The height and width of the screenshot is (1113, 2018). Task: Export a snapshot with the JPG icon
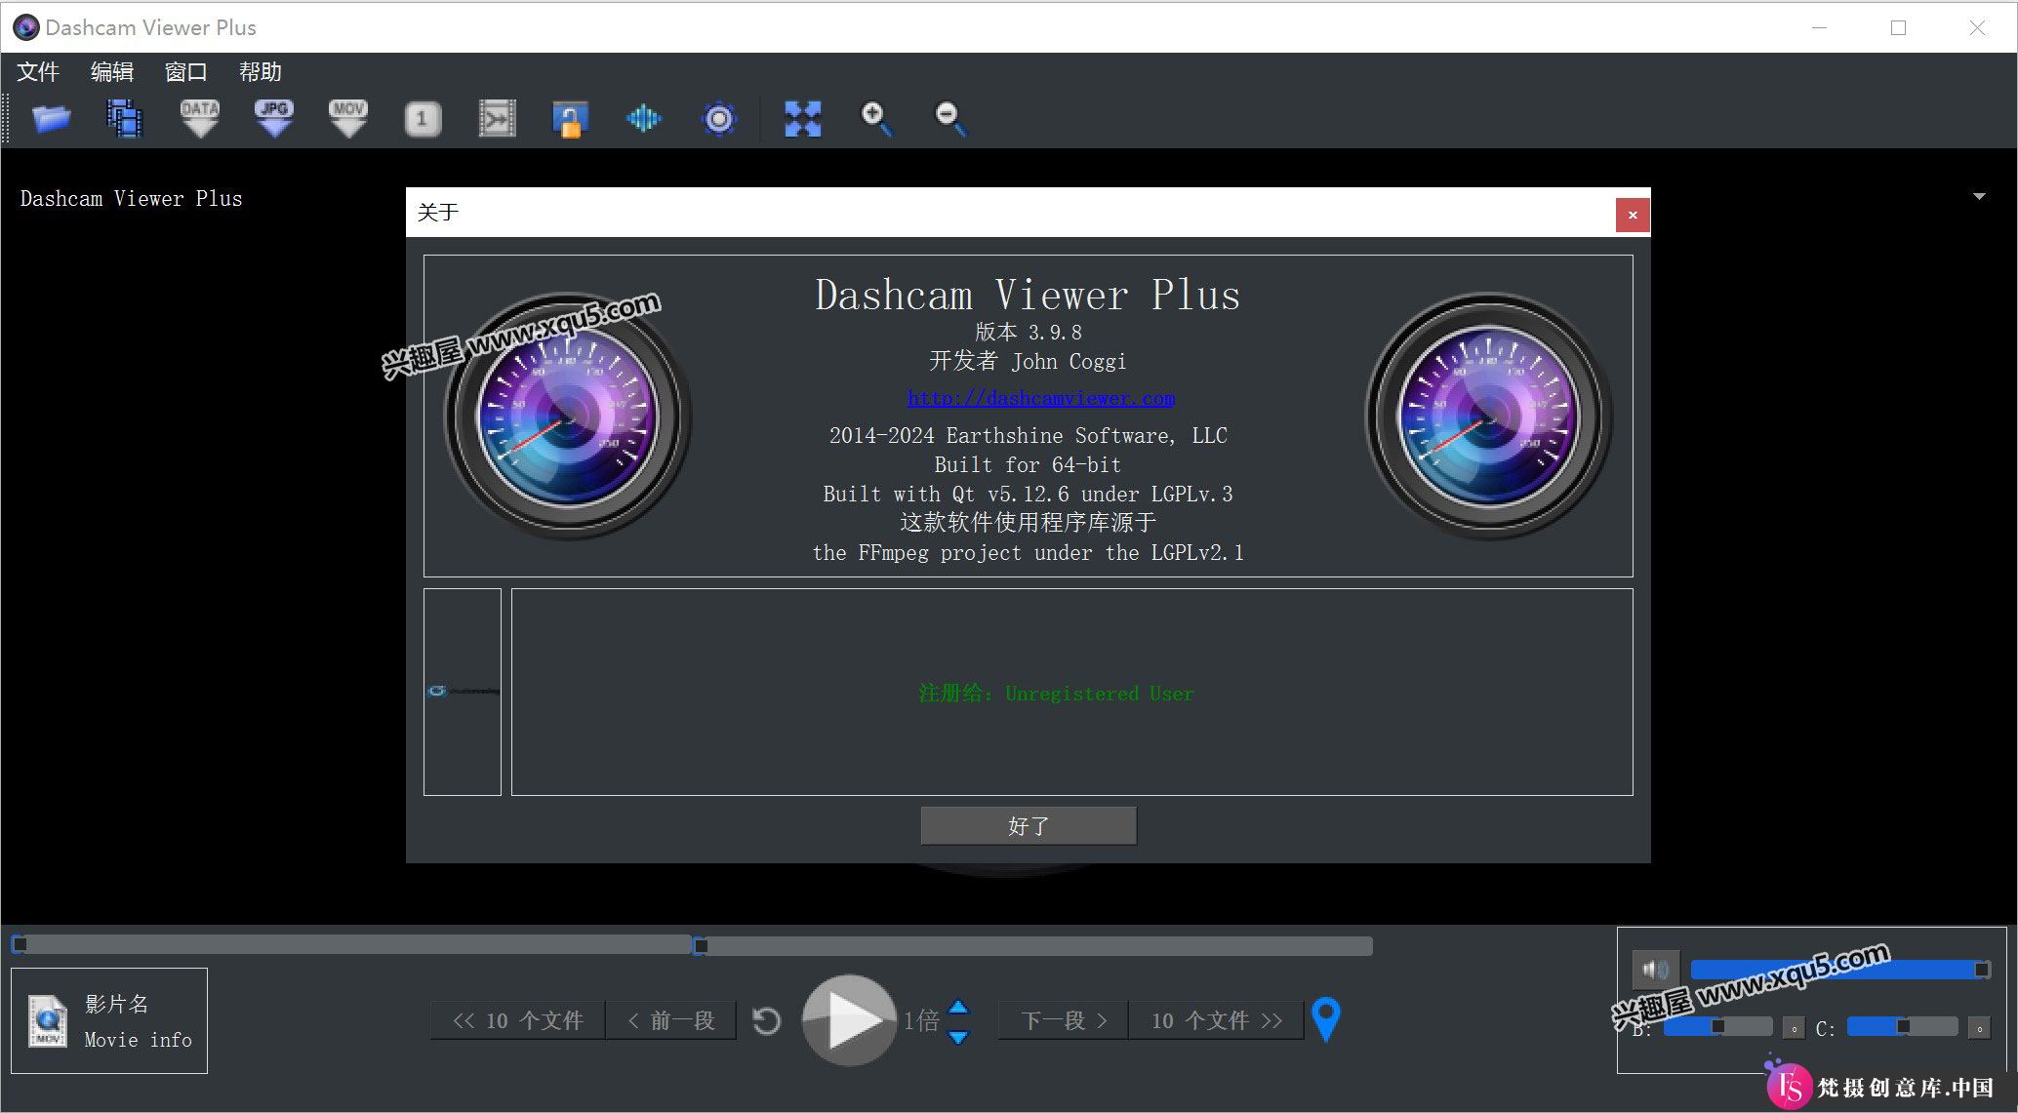pos(274,119)
